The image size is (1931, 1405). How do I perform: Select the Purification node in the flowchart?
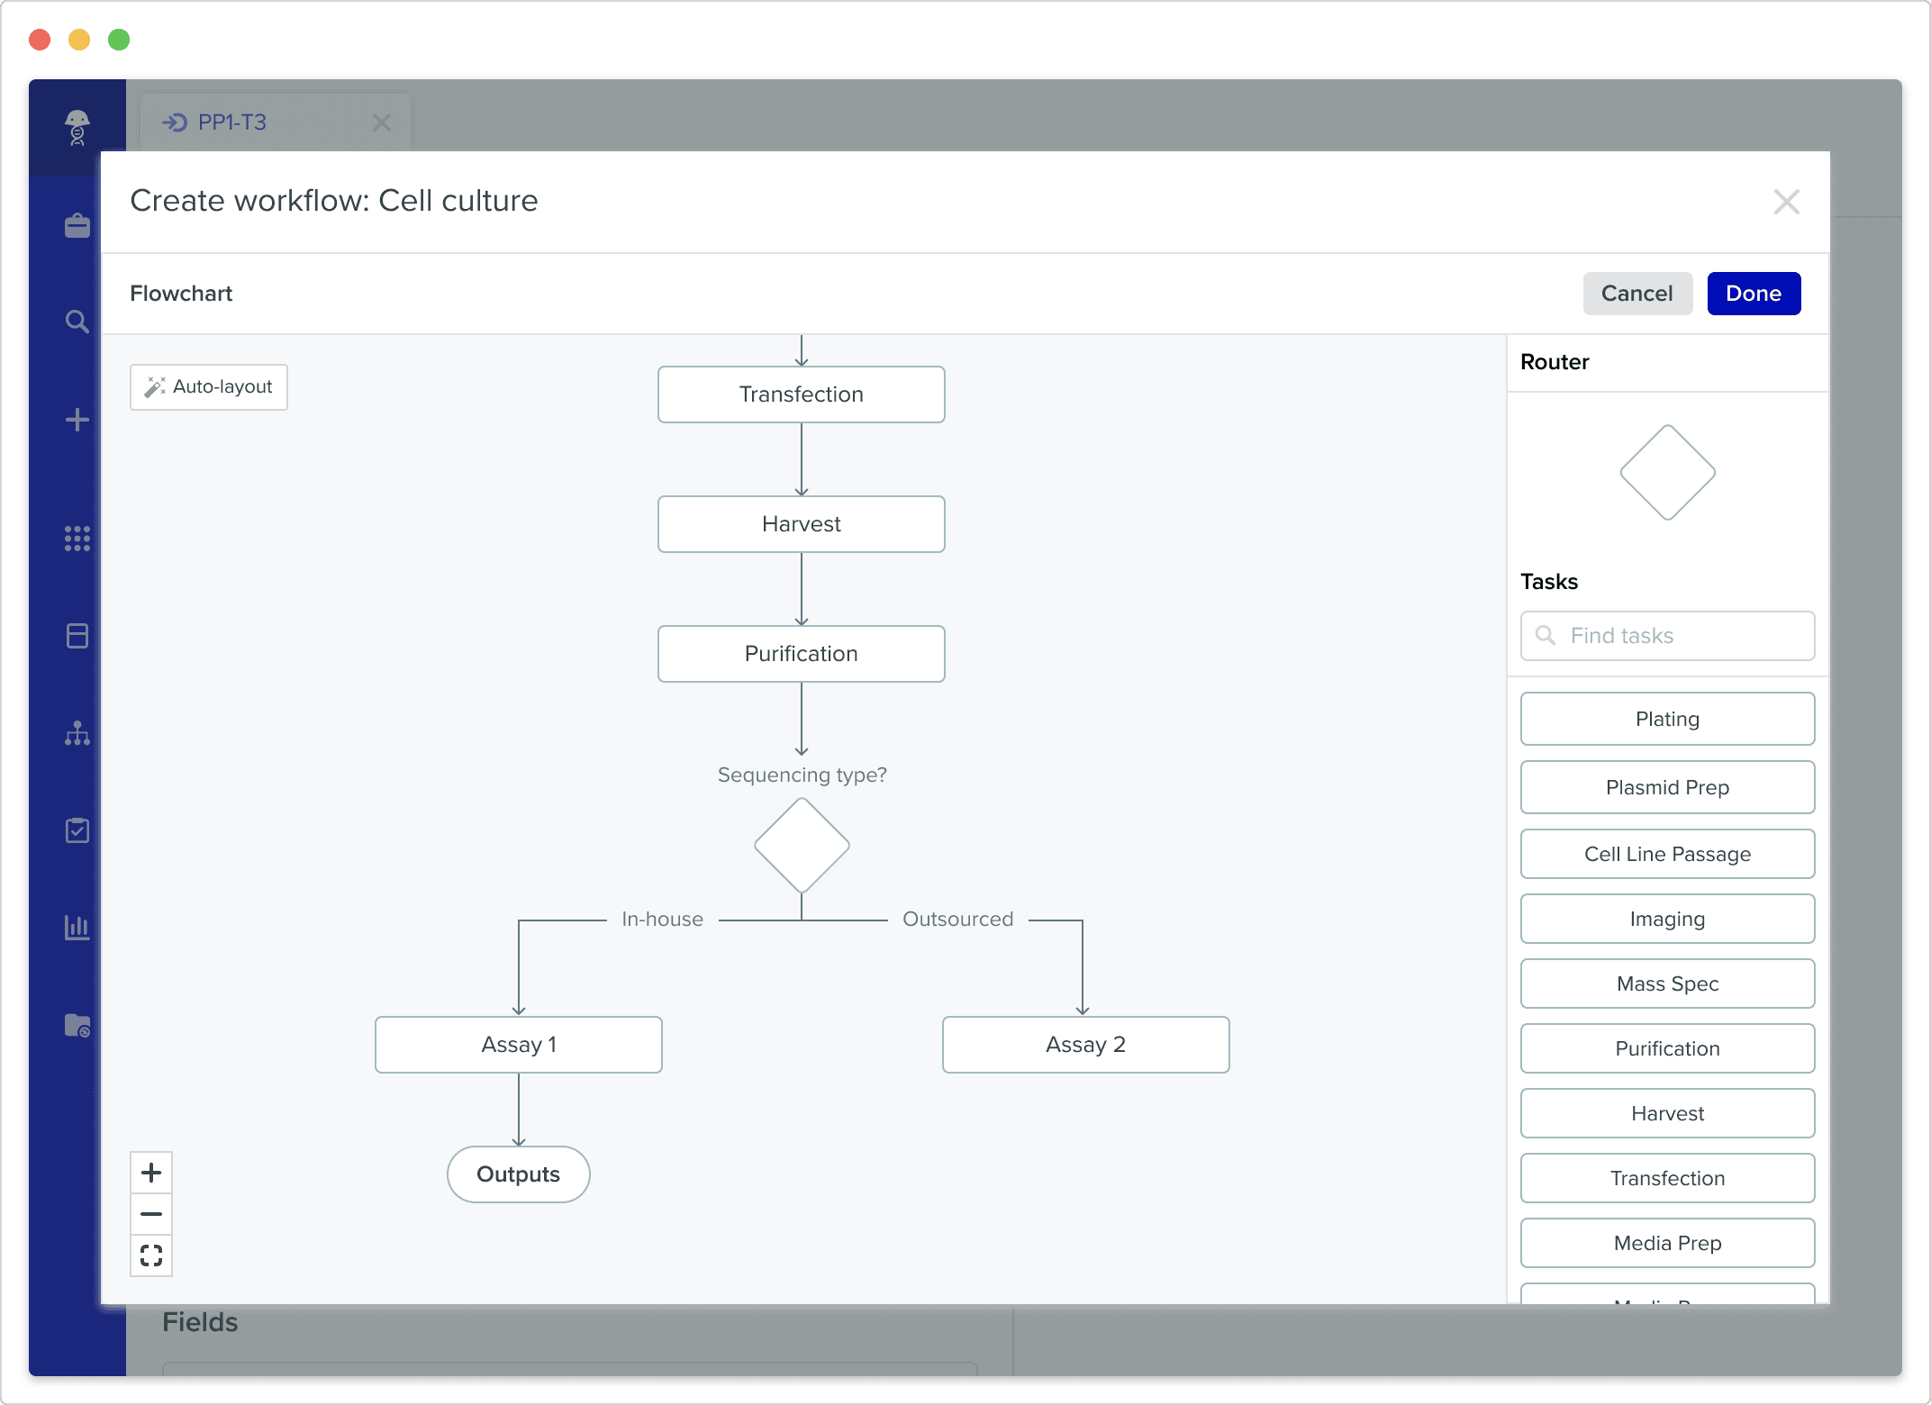[x=802, y=654]
